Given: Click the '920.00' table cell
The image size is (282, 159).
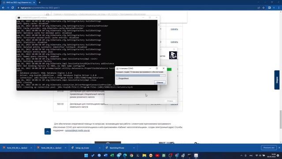Looking at the screenshot, I should point(60,104).
